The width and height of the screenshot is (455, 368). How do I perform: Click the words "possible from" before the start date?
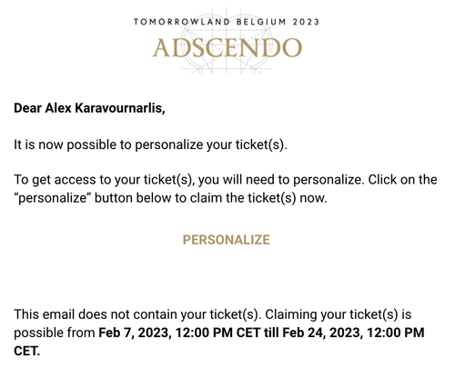point(55,333)
